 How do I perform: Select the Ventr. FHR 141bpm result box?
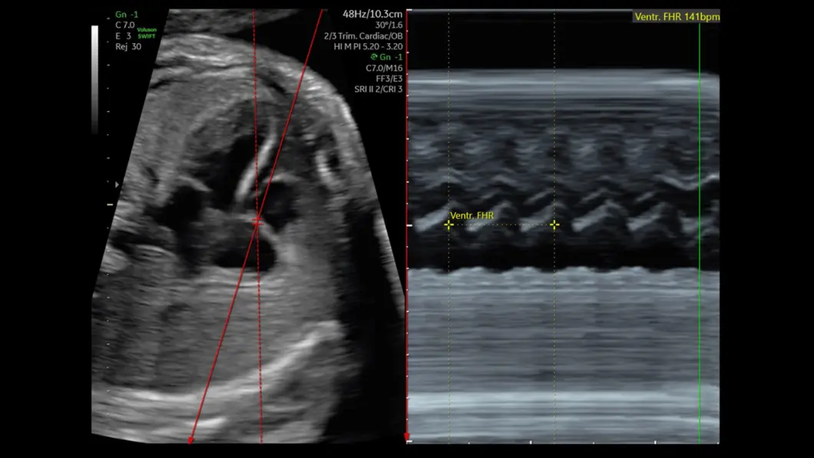tap(677, 16)
